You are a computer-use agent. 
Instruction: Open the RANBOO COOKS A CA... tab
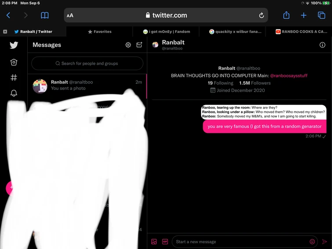[299, 32]
